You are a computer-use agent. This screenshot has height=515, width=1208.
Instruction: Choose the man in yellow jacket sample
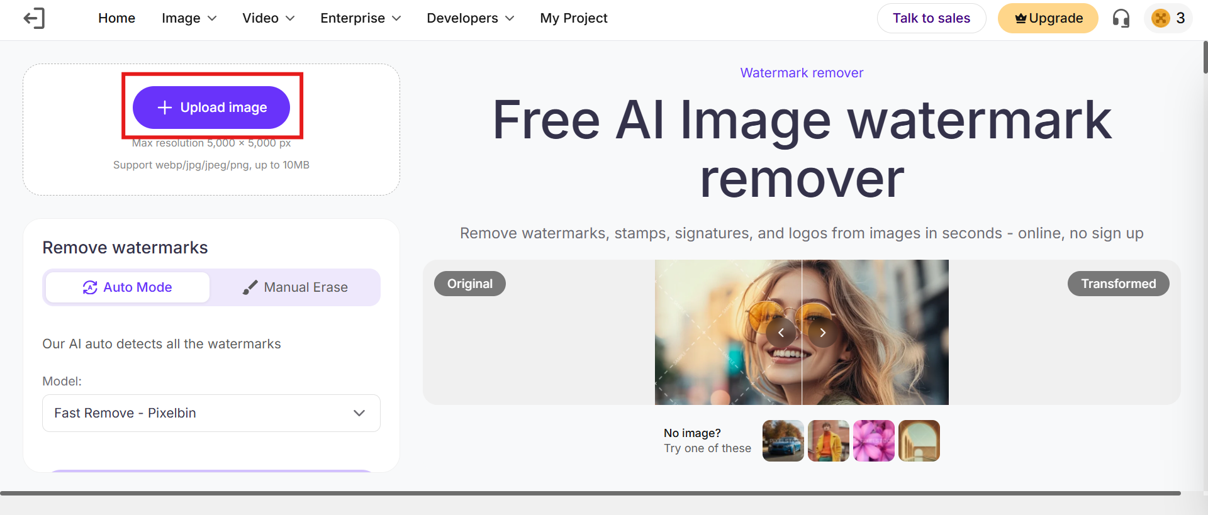pos(829,441)
